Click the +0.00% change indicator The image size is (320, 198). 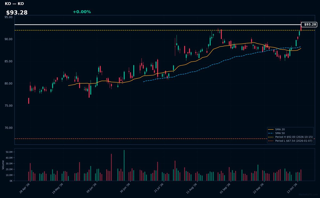tap(82, 12)
